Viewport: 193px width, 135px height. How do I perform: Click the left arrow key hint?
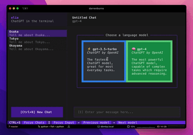[79, 123]
